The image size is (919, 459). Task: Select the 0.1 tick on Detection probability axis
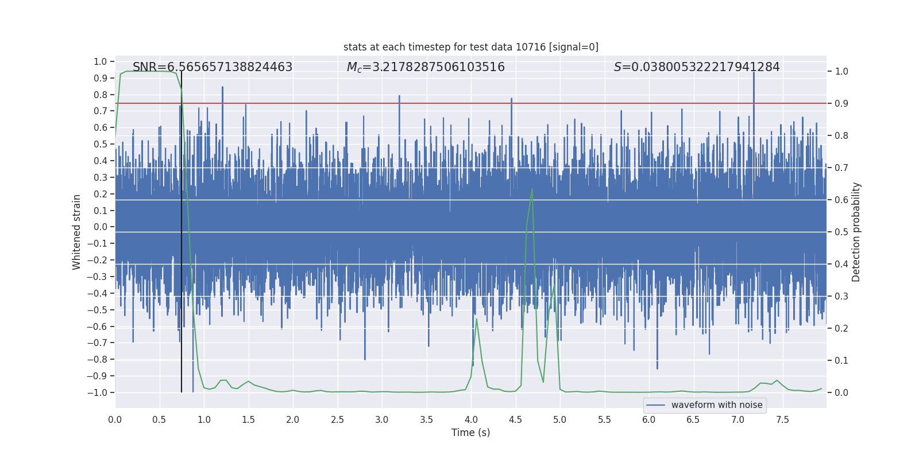pos(841,360)
